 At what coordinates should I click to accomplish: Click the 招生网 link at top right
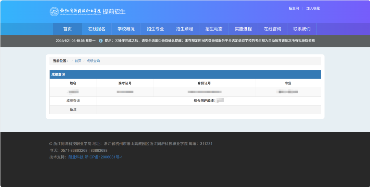(294, 8)
